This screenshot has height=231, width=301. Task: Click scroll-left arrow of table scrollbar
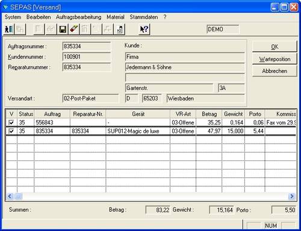tap(10, 196)
